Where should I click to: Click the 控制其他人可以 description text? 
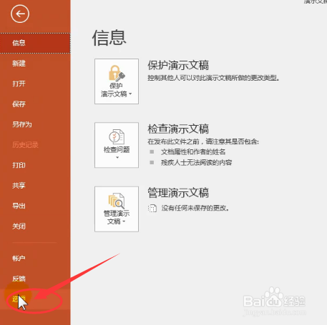213,78
